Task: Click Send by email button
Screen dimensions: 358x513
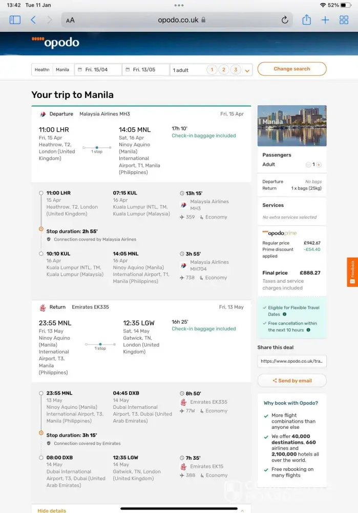Action: 292,381
